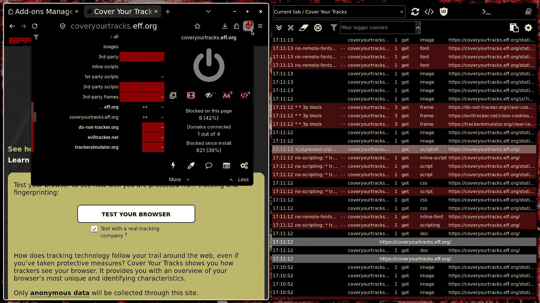Click the uBlock Origin toolbar icon
540x303 pixels.
pos(248,26)
